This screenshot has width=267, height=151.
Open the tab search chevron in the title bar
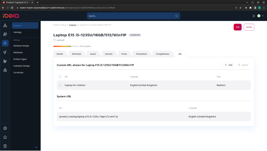tap(247, 2)
